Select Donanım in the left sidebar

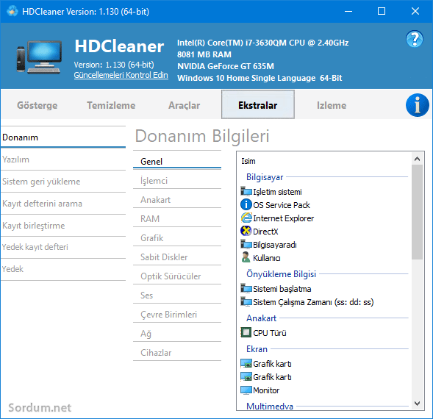click(63, 137)
